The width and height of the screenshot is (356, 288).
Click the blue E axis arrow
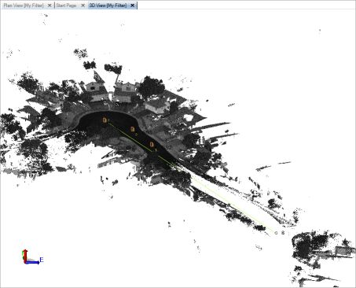(34, 262)
